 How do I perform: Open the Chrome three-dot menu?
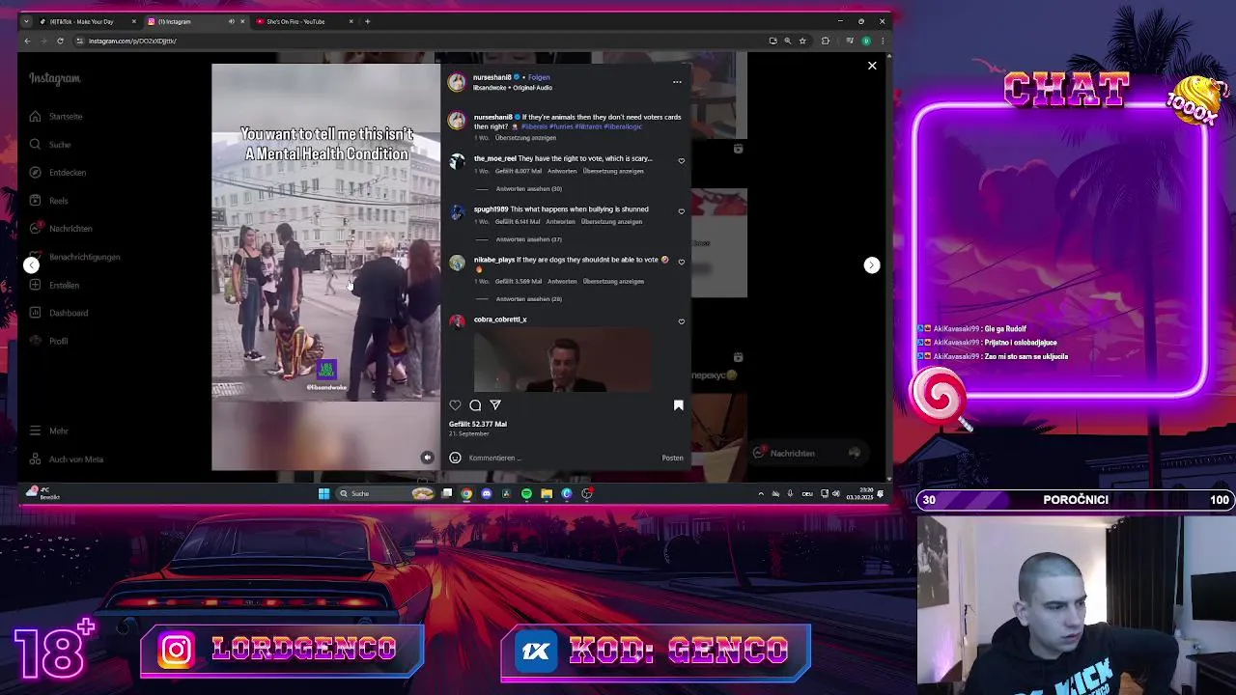[882, 41]
